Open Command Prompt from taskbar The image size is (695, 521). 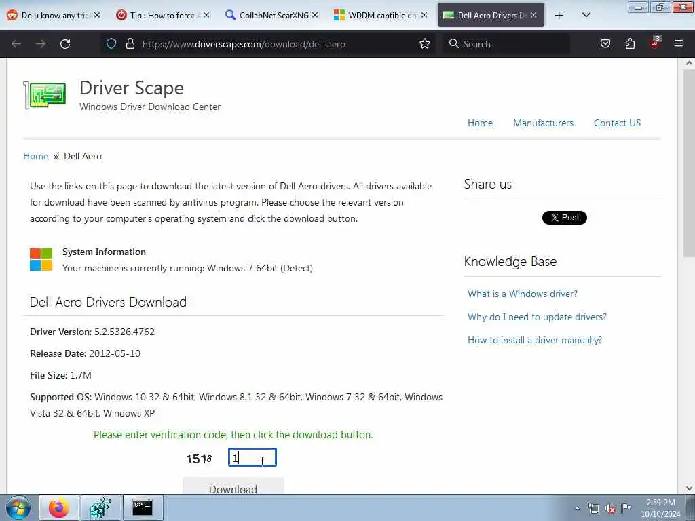pos(143,507)
